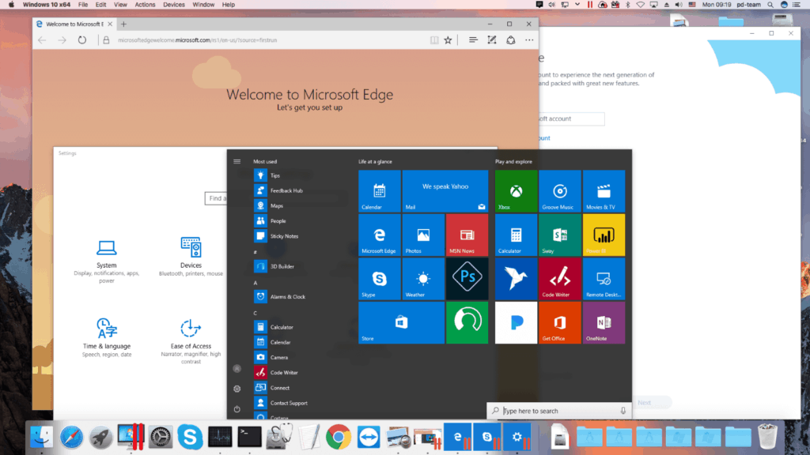Open the Skype tile
The width and height of the screenshot is (810, 455).
379,278
